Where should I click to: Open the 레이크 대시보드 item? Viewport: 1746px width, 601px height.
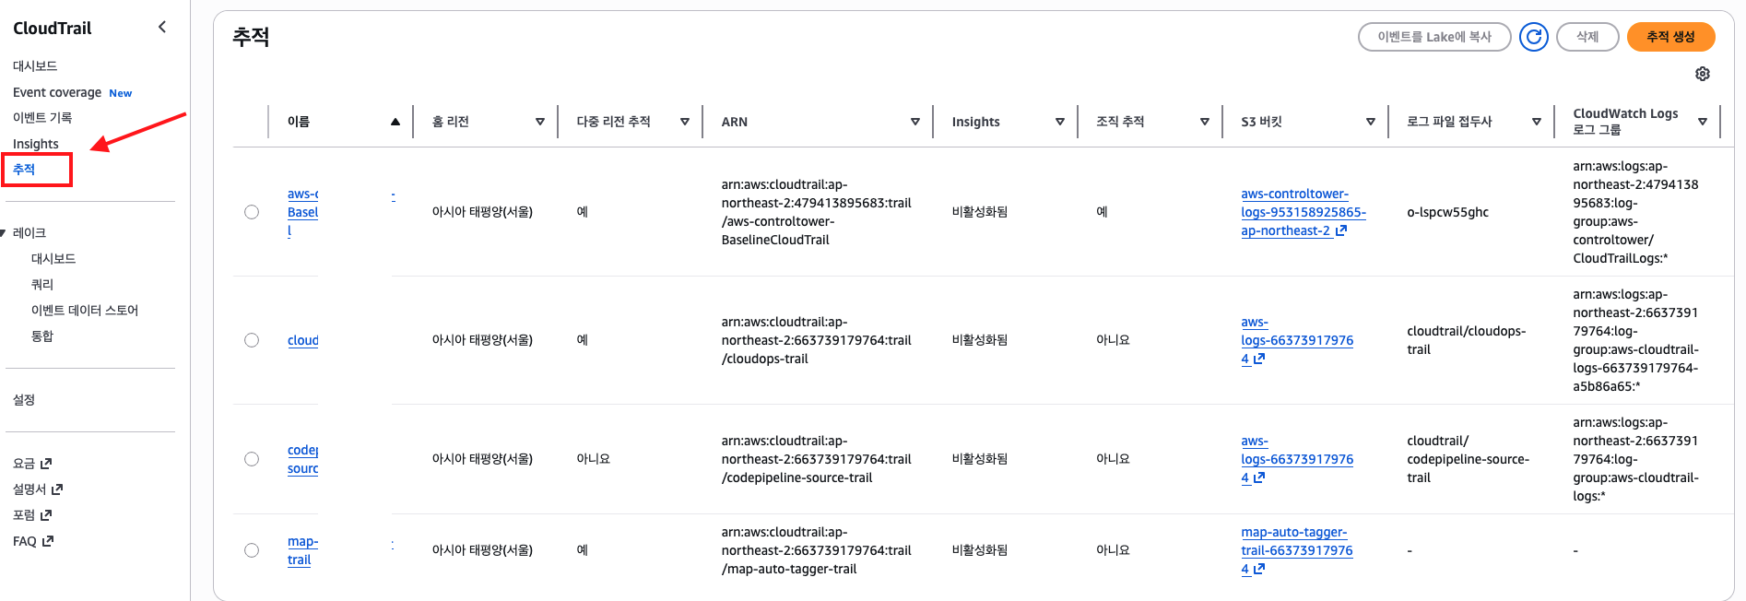click(x=53, y=259)
